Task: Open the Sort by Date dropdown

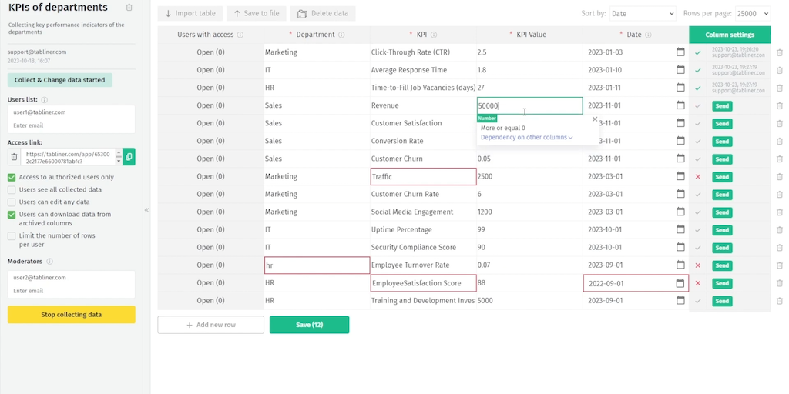Action: coord(642,14)
